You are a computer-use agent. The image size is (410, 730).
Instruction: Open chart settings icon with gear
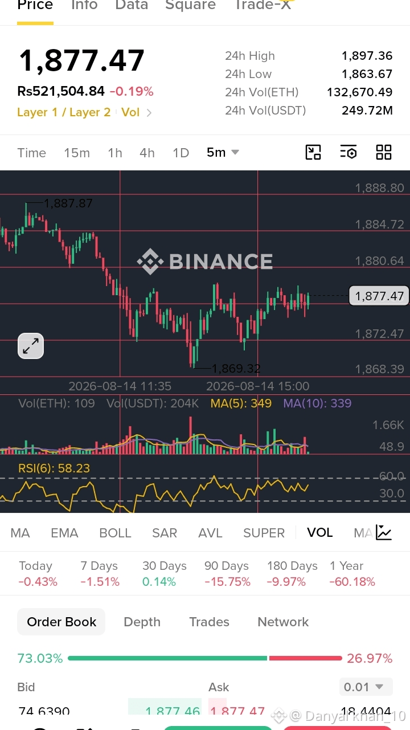[348, 152]
